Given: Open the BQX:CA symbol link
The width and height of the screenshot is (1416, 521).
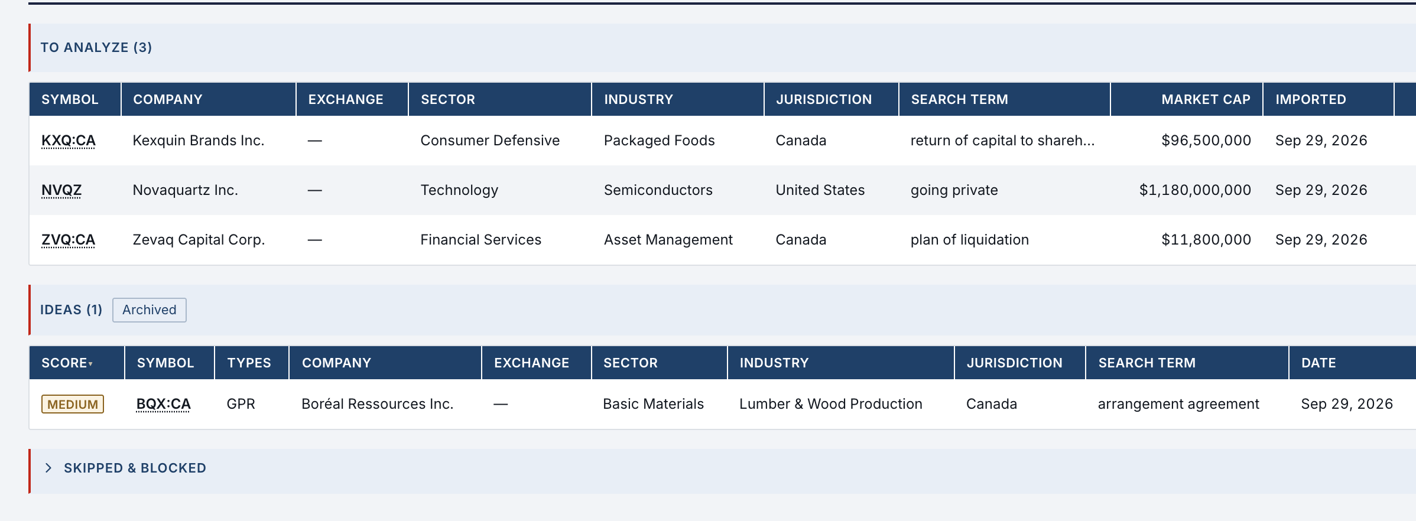Looking at the screenshot, I should [x=163, y=404].
